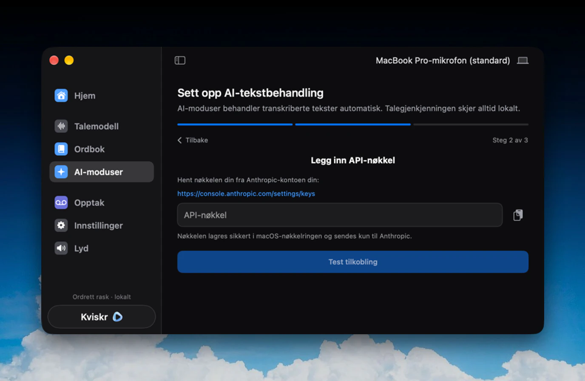Click the third progress step bar
The image size is (585, 381).
click(x=471, y=125)
